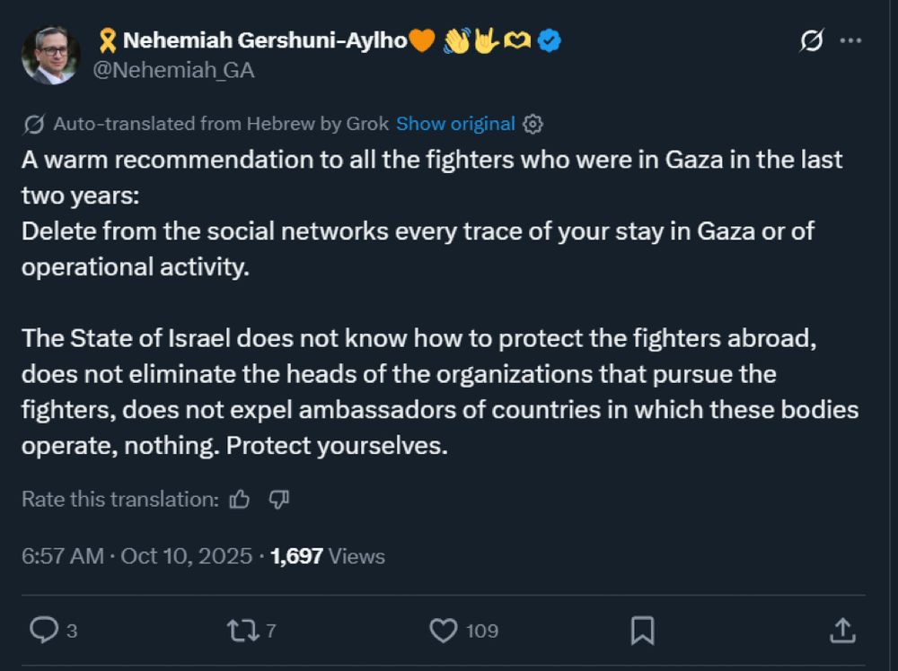Click the Grok icon beside Auto-translated text
Screen dimensions: 898x671
[35, 124]
